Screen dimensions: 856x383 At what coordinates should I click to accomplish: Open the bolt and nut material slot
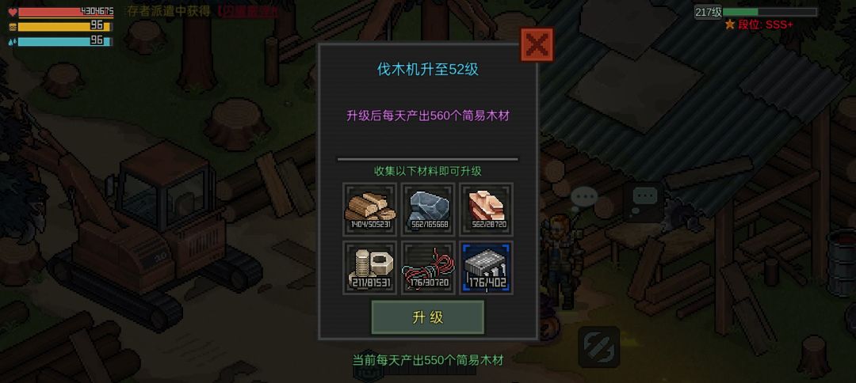[369, 267]
